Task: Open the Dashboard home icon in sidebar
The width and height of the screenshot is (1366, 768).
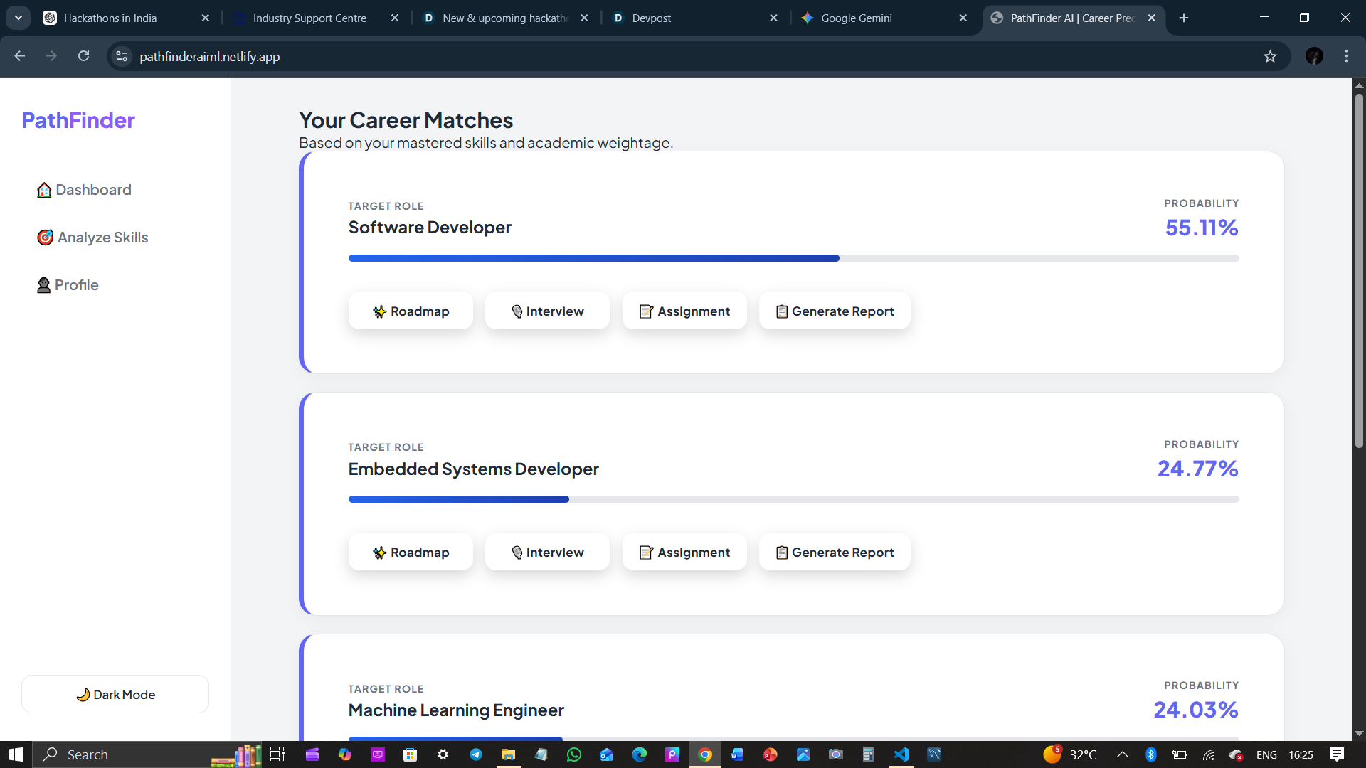Action: (x=44, y=190)
